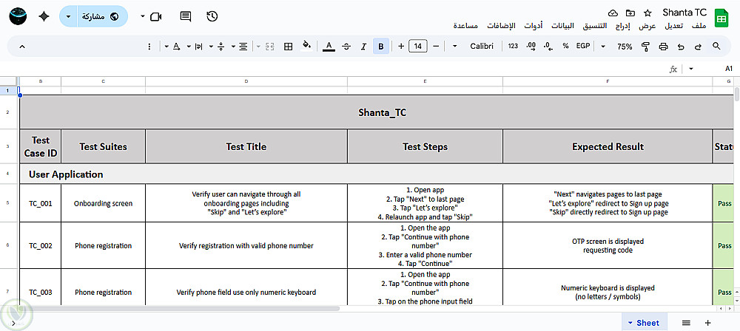
Task: Open the text color picker
Action: (x=329, y=47)
